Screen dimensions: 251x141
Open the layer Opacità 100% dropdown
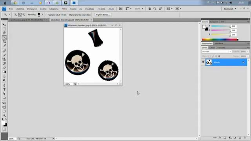248,51
